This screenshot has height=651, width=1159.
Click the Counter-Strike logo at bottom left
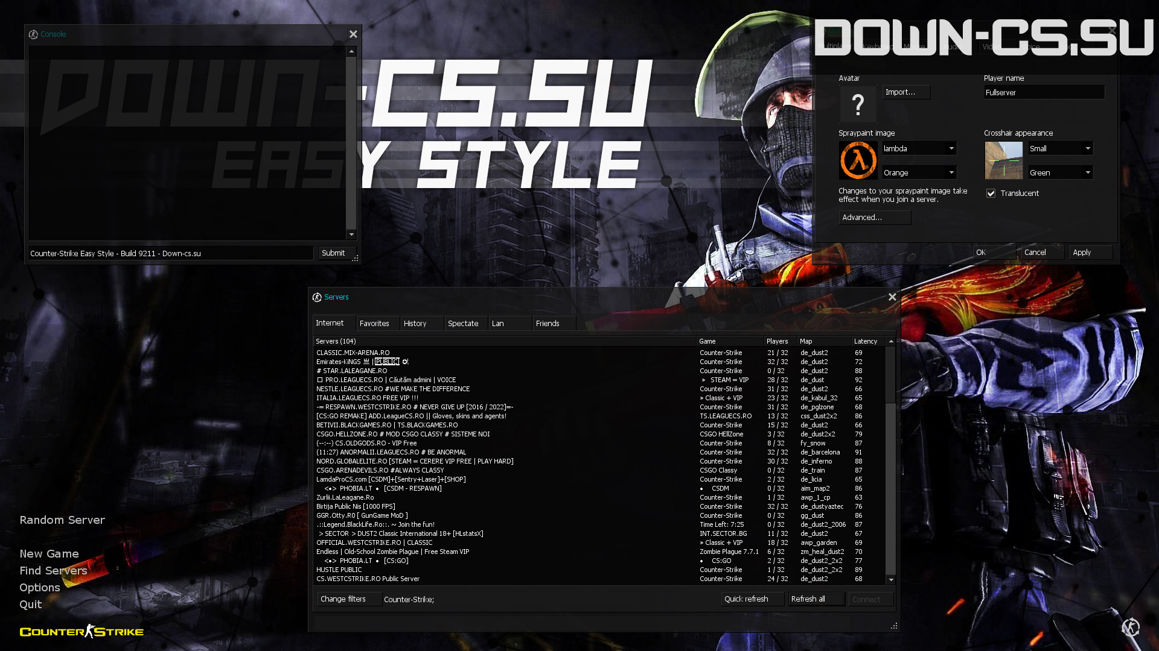[81, 631]
